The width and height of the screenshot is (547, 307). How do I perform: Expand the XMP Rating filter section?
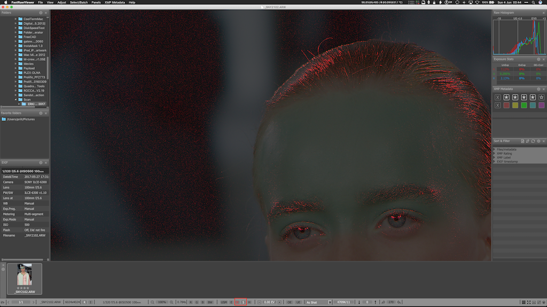494,153
